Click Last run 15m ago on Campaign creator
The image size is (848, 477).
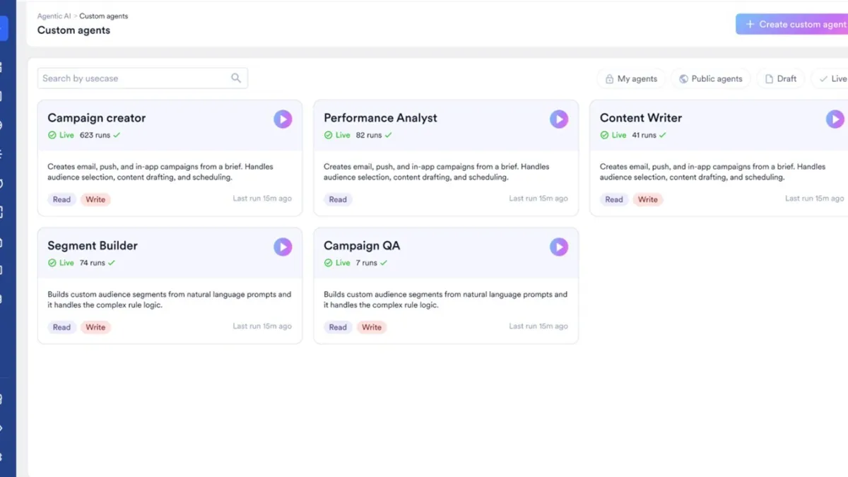click(x=262, y=199)
